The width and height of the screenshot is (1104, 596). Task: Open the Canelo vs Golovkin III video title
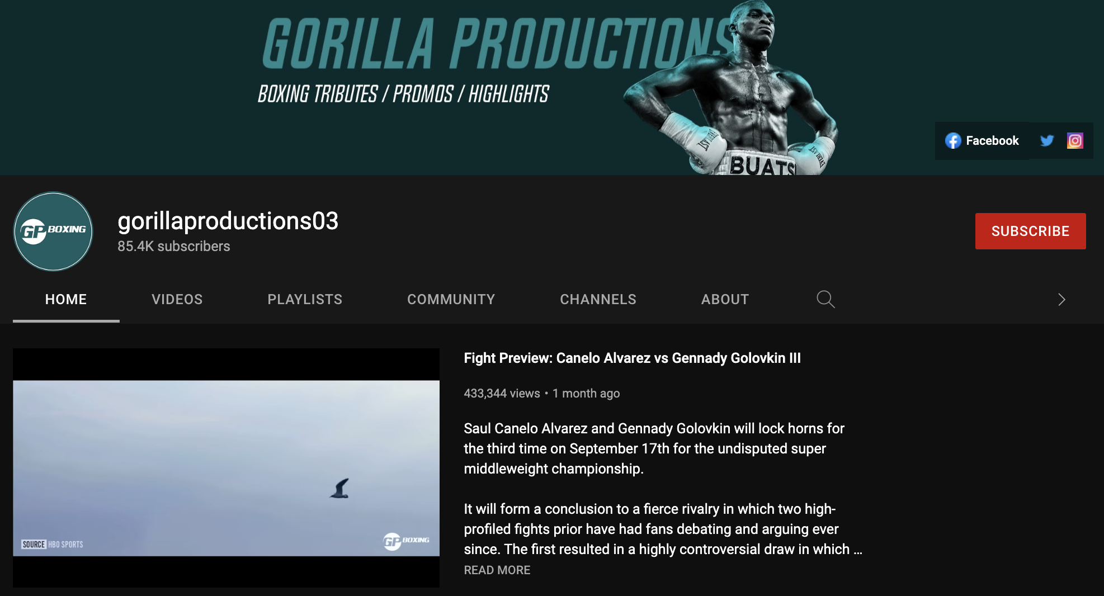coord(632,358)
